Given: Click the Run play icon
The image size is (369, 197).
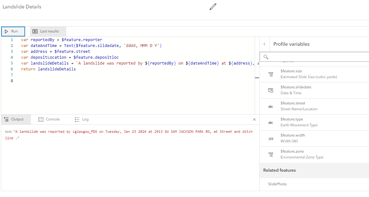Looking at the screenshot, I should click(7, 31).
